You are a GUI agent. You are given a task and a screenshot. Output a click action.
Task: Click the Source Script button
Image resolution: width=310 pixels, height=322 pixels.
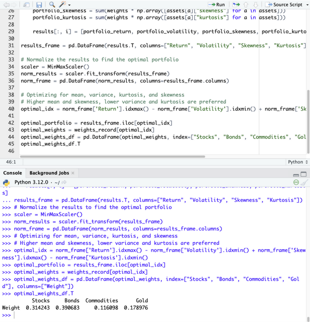click(x=284, y=4)
